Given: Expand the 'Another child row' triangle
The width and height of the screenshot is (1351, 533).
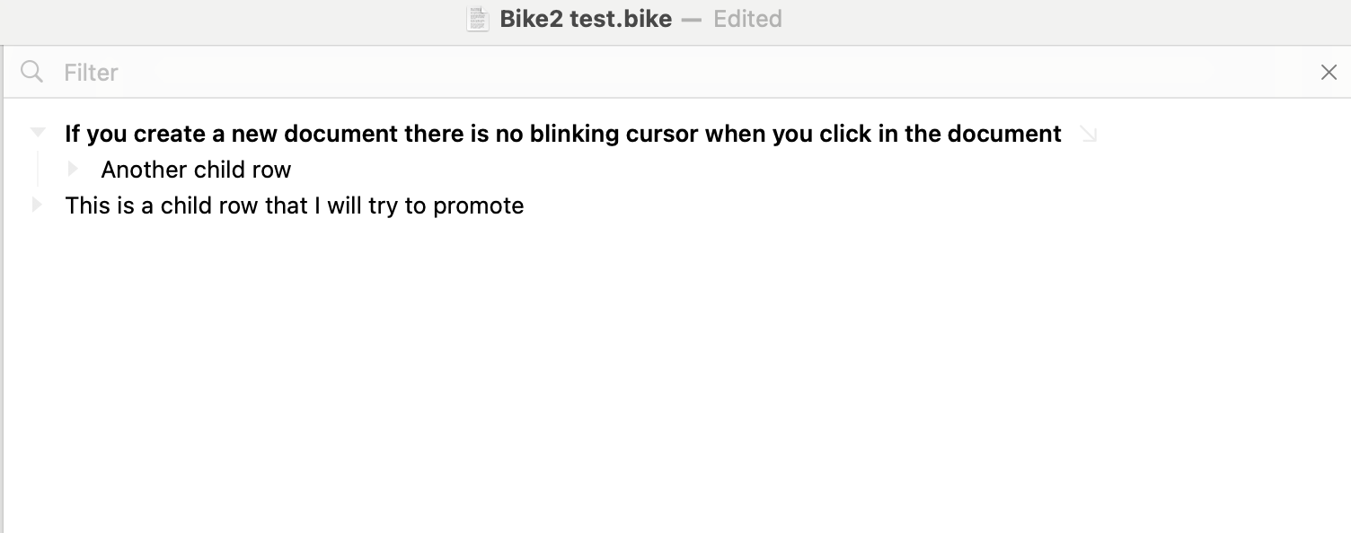Looking at the screenshot, I should [74, 169].
